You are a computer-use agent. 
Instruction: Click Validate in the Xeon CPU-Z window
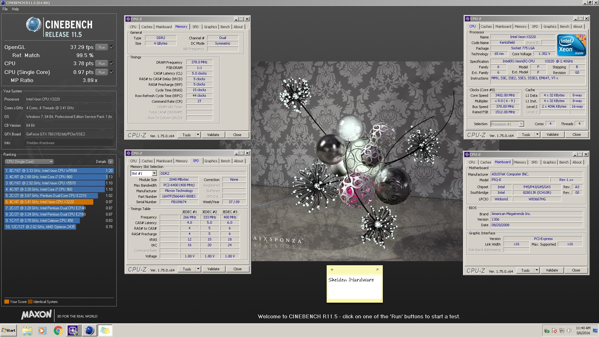pos(553,134)
